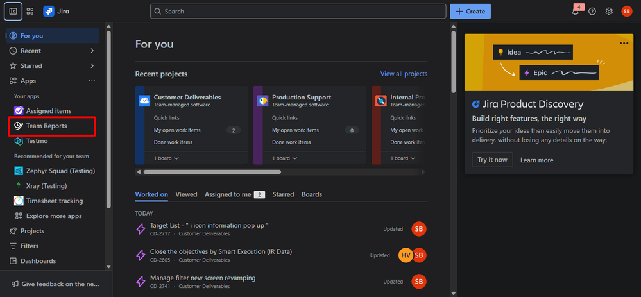641x297 pixels.
Task: Switch to the Starred tab
Action: tap(284, 194)
